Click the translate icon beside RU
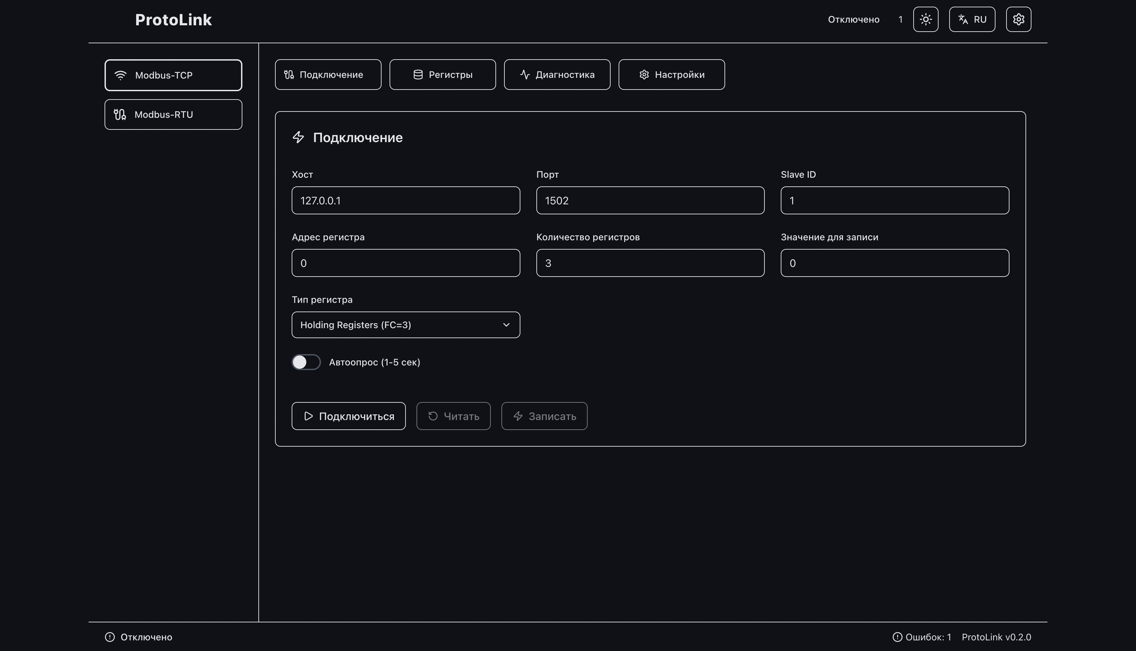This screenshot has width=1136, height=651. click(963, 19)
